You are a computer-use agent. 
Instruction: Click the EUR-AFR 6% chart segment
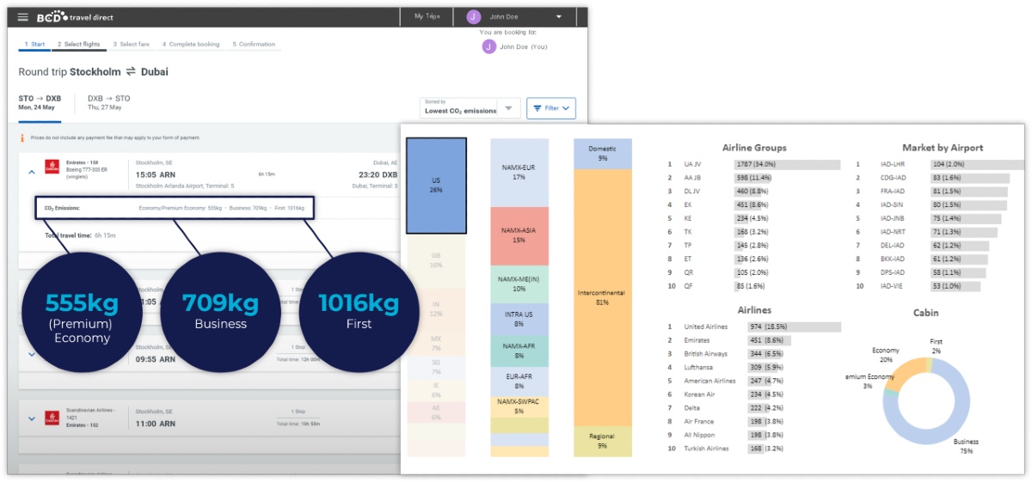[x=519, y=381]
